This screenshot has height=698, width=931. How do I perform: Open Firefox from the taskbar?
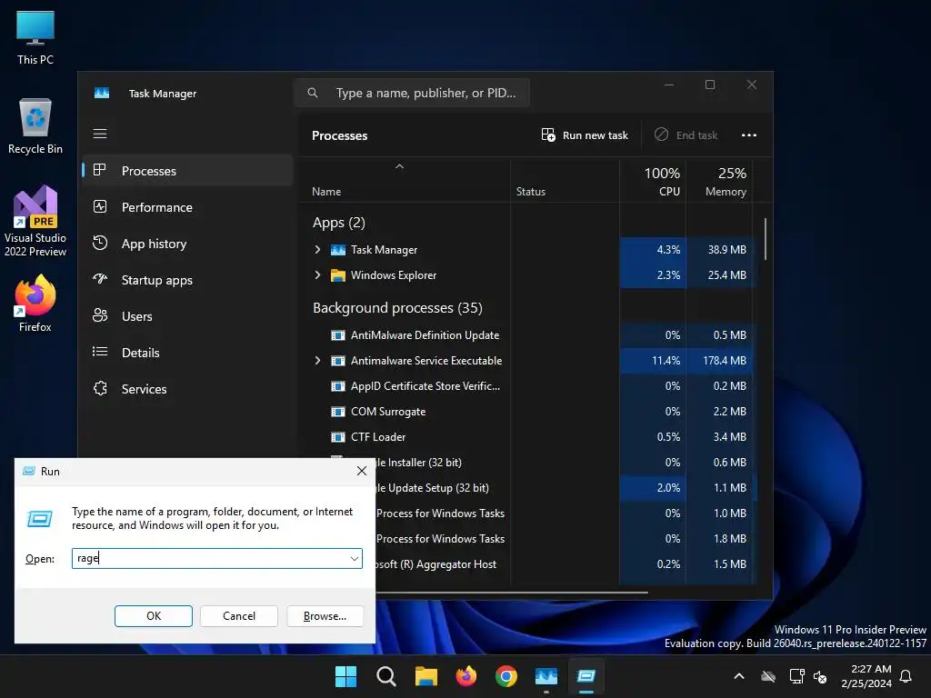coord(466,676)
